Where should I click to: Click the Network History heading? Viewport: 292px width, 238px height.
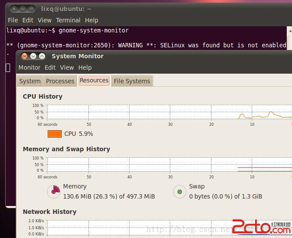tap(49, 212)
